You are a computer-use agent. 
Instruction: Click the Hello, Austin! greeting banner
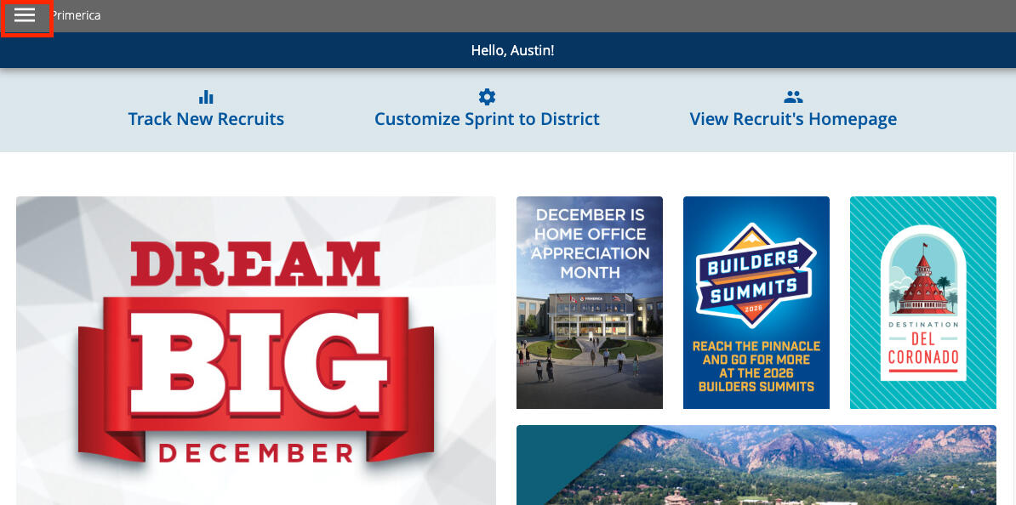(512, 50)
